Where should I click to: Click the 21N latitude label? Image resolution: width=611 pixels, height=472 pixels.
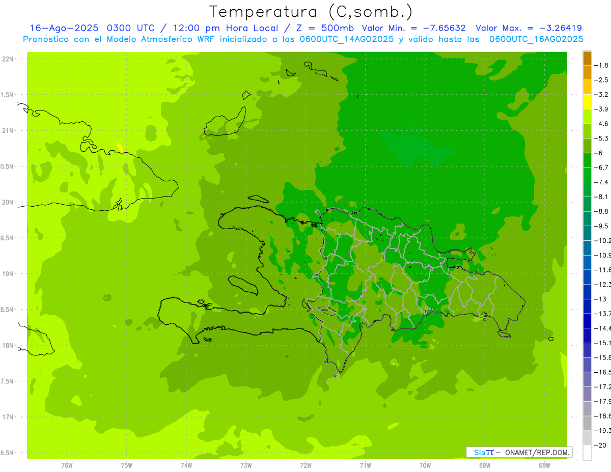7,130
